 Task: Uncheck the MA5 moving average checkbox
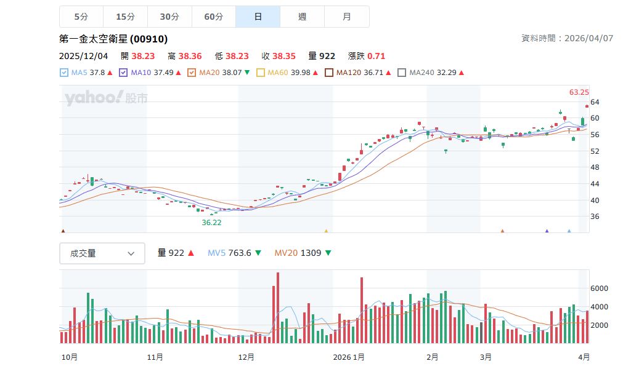(64, 73)
